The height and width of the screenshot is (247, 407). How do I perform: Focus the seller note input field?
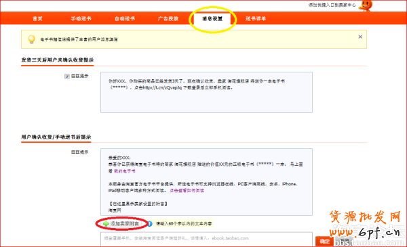pos(206,240)
